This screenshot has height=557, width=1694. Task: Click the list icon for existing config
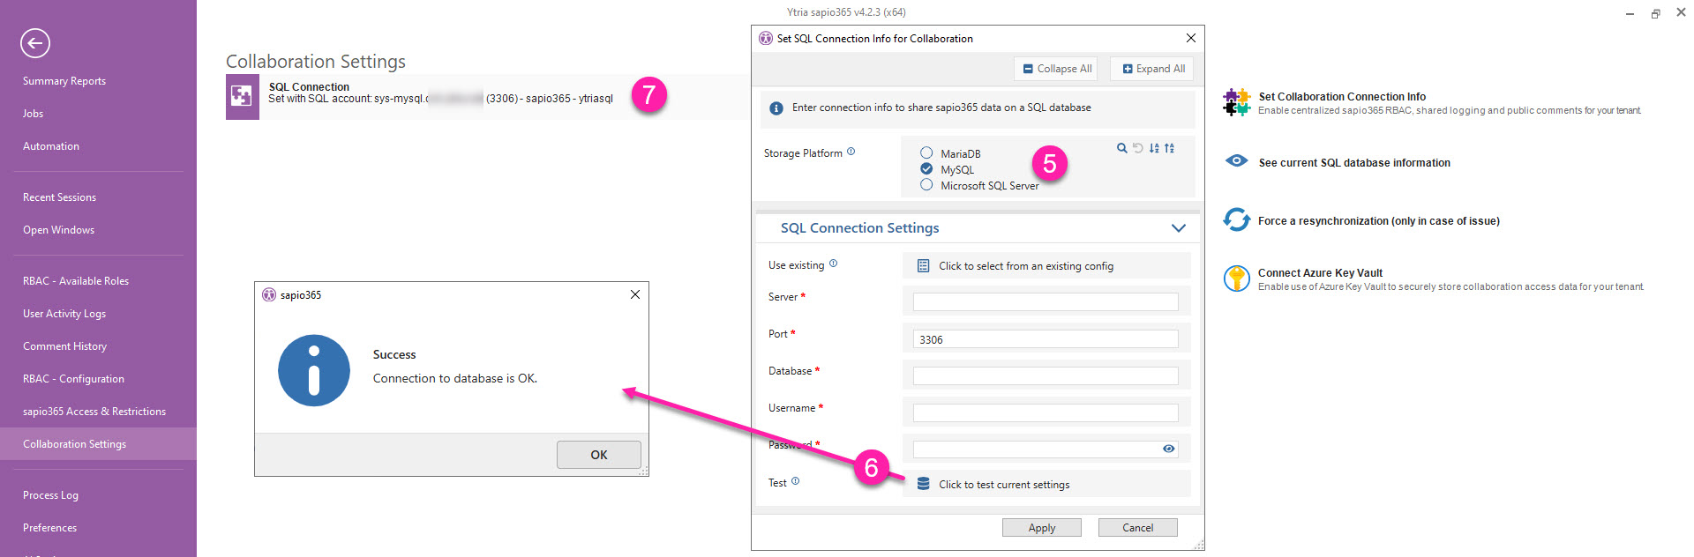tap(923, 265)
